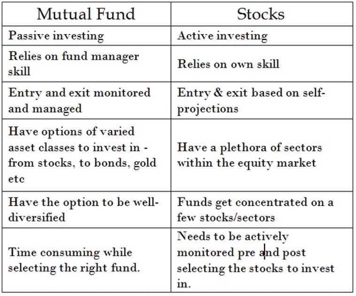Select the well-diversified option cell

click(x=86, y=210)
